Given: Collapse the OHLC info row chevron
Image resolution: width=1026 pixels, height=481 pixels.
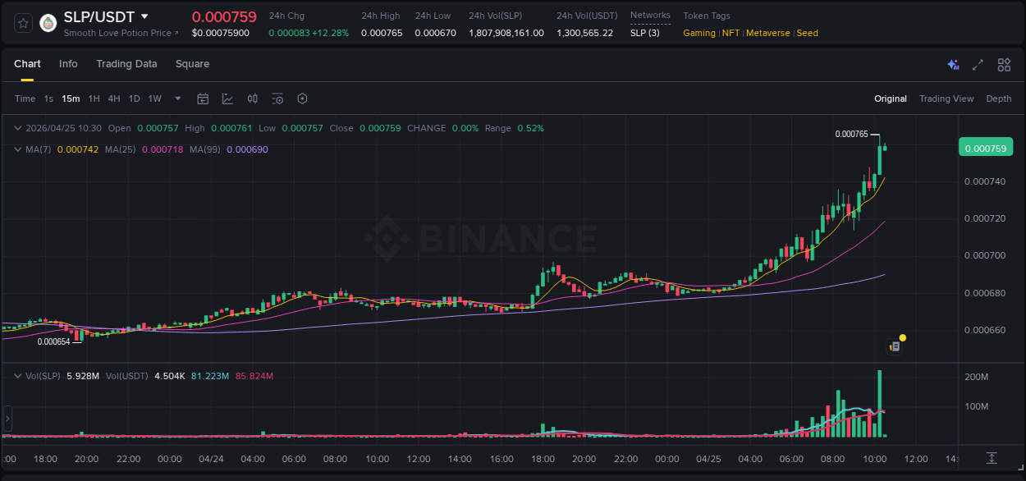Looking at the screenshot, I should tap(17, 128).
